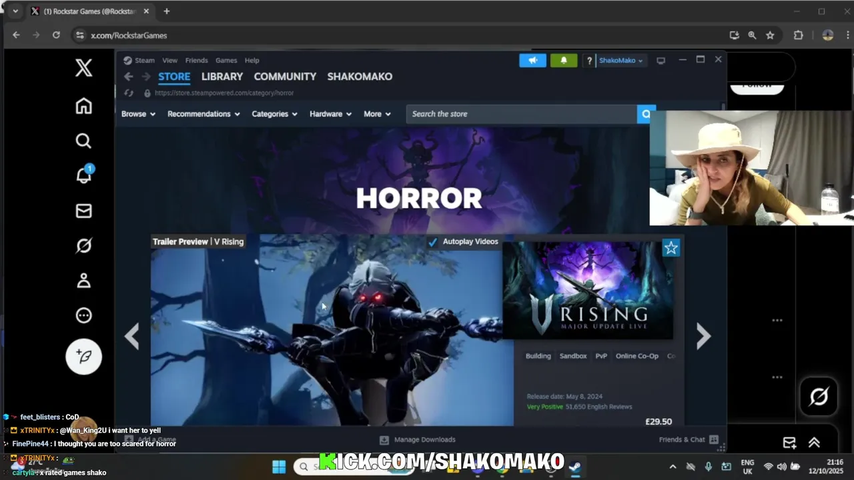The height and width of the screenshot is (480, 854).
Task: Click the Steam store search field
Action: tap(522, 114)
